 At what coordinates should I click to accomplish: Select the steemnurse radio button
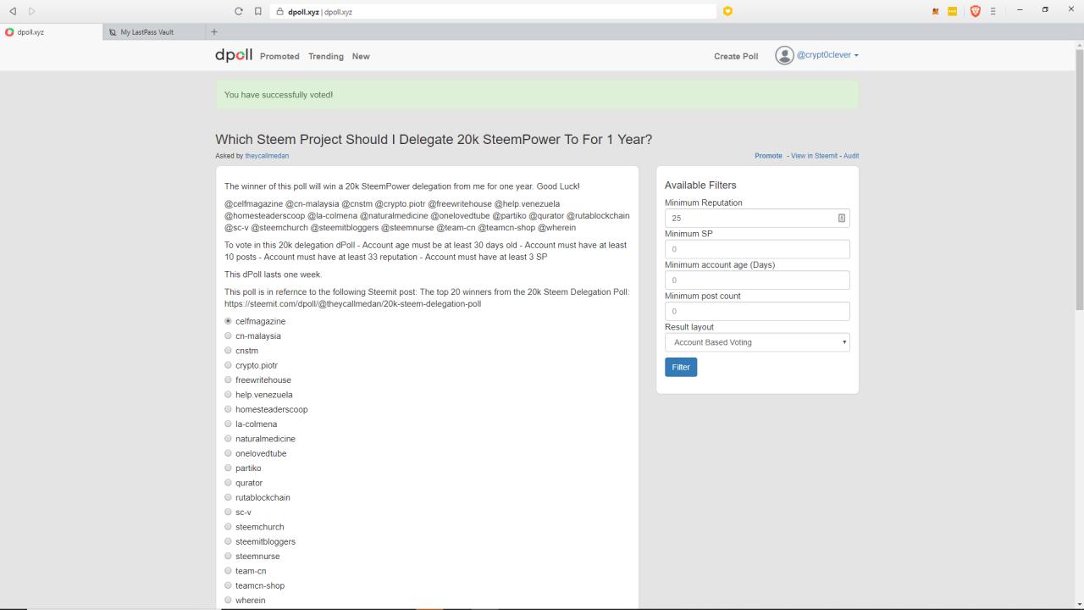click(228, 556)
